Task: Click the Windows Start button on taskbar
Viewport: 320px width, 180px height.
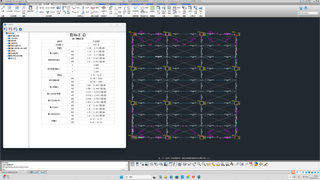Action: pyautogui.click(x=121, y=177)
